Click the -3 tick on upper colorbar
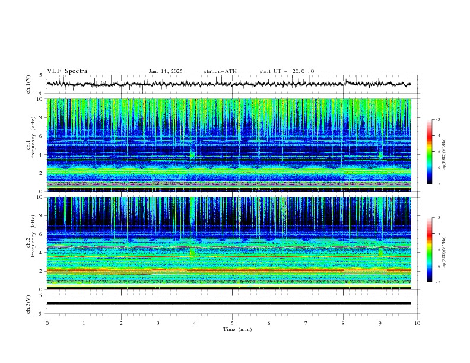The image size is (470, 363). point(437,119)
